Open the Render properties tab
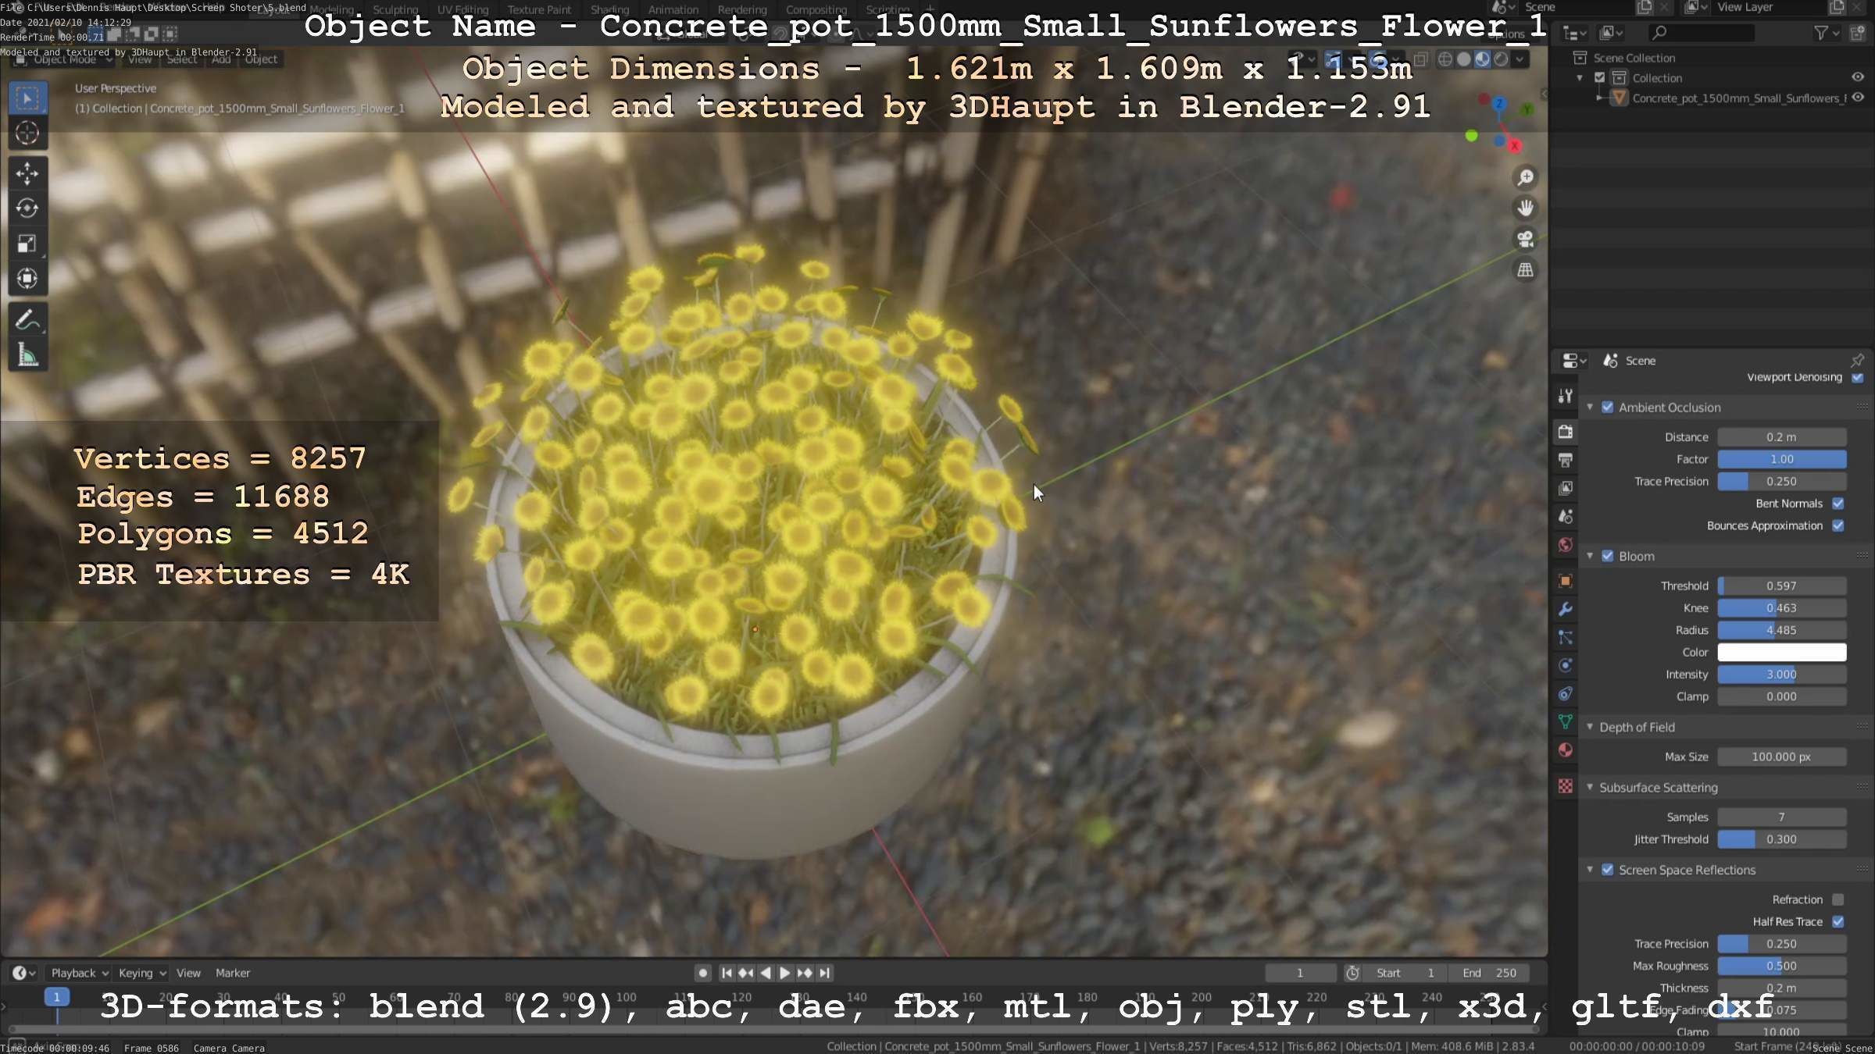This screenshot has width=1875, height=1054. coord(1565,432)
